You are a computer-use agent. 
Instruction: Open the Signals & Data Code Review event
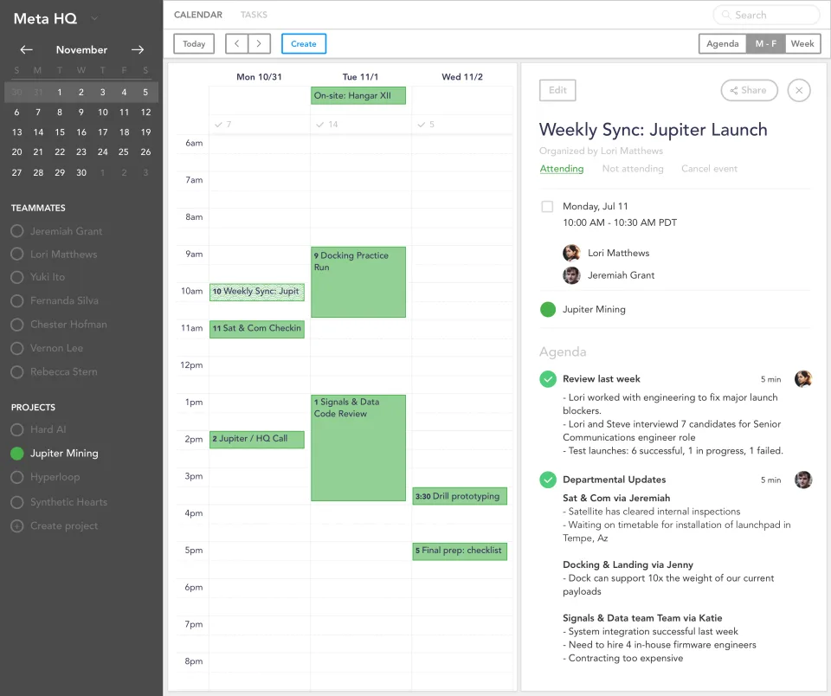coord(358,448)
